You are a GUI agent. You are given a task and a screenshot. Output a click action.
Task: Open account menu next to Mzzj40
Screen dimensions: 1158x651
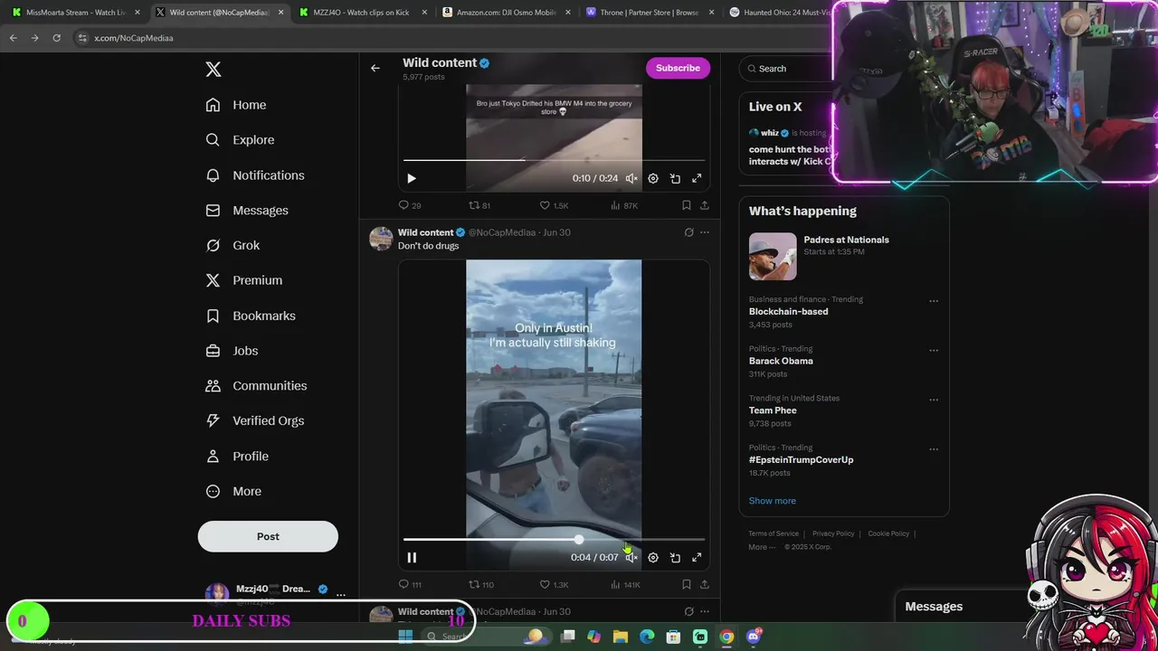point(340,595)
